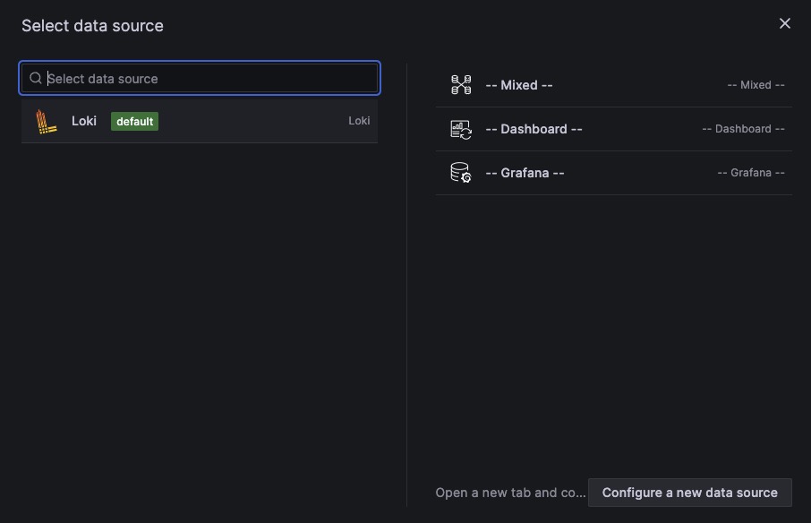Click the Loki logo in the results list
This screenshot has height=523, width=811.
click(x=46, y=121)
